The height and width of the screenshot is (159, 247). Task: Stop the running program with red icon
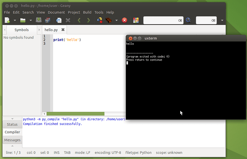(x=125, y=20)
